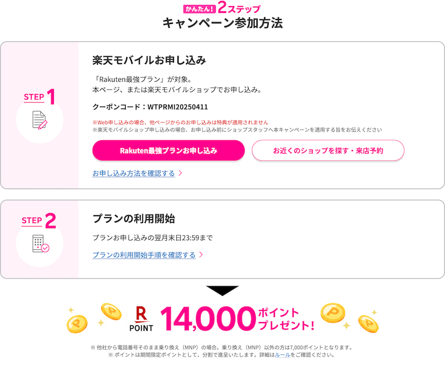Screen dimensions: 445x366
Task: Click gold coin left of R POINT
Action: coord(111,311)
